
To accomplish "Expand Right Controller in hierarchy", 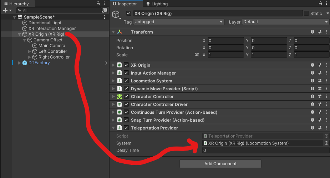I will point(30,57).
